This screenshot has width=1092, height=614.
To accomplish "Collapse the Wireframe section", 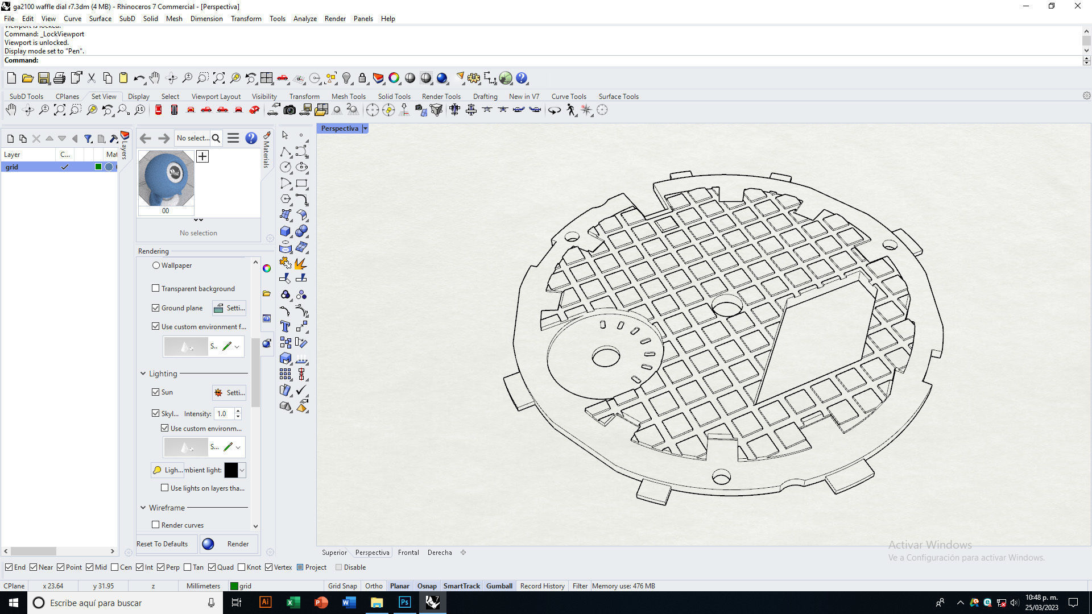I will coord(143,508).
